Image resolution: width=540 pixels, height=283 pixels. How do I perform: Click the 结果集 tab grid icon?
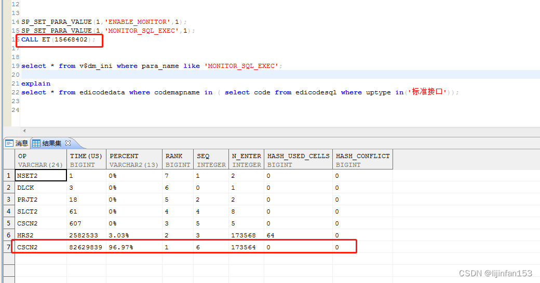coord(36,144)
